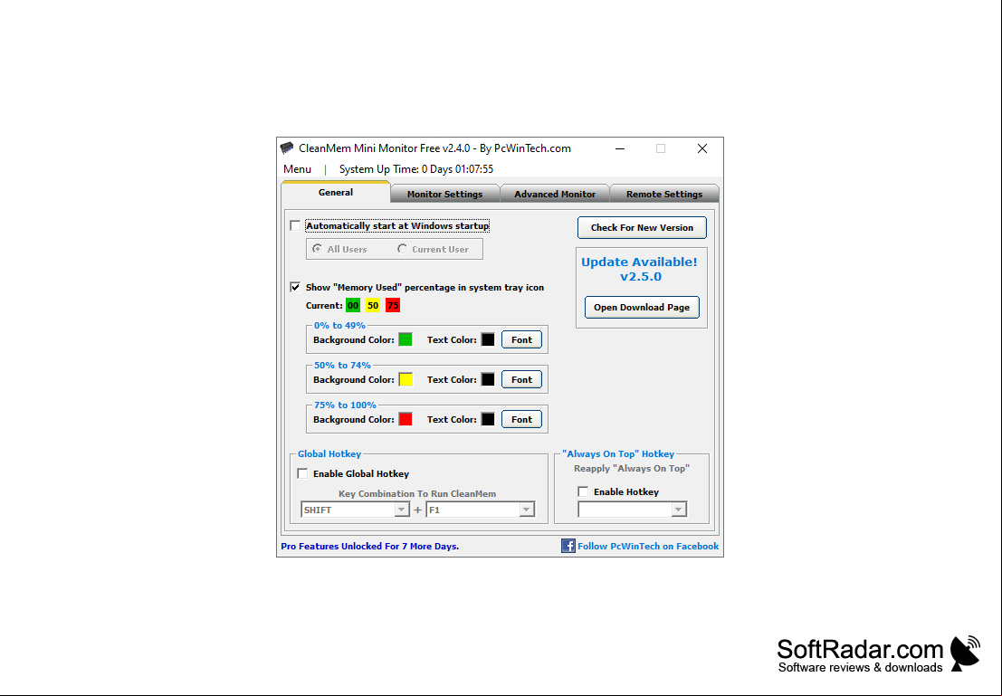This screenshot has height=696, width=1002.
Task: Open Font dialog for 0% to 49%
Action: (521, 340)
